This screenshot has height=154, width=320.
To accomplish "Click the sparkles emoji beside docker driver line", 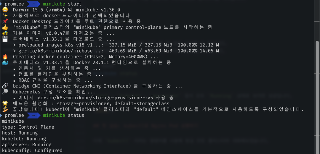I will click(x=5, y=15).
